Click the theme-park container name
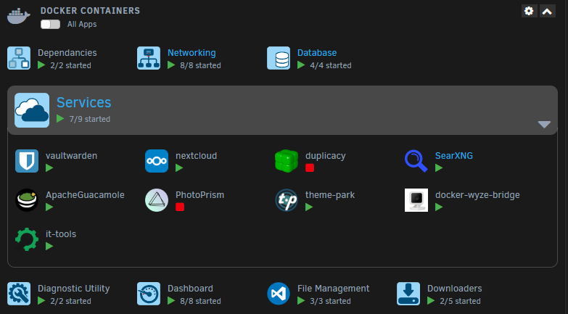Viewport: 568px width, 314px height. click(x=330, y=195)
